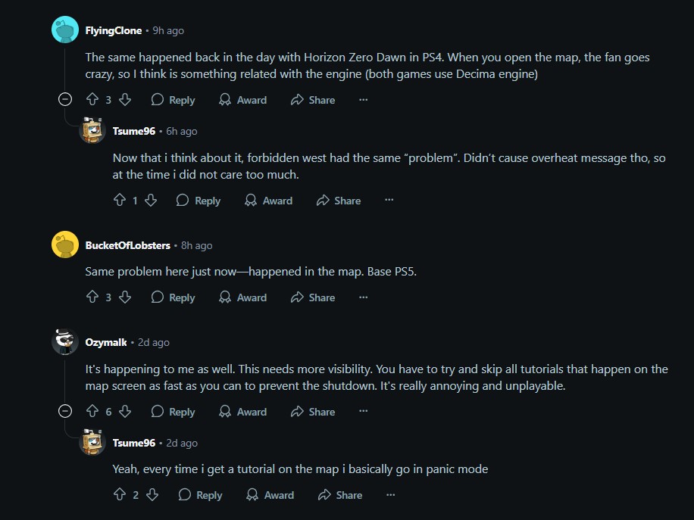Upvote FlyingClone's comment about Horizon Zero Dawn
The height and width of the screenshot is (520, 694).
click(x=92, y=99)
